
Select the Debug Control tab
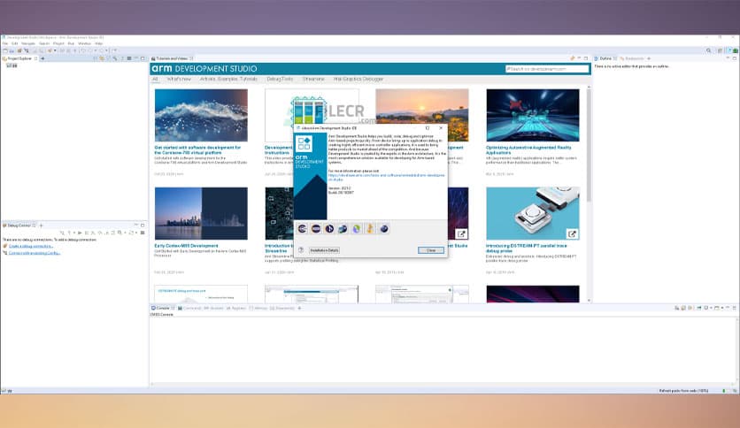point(19,225)
